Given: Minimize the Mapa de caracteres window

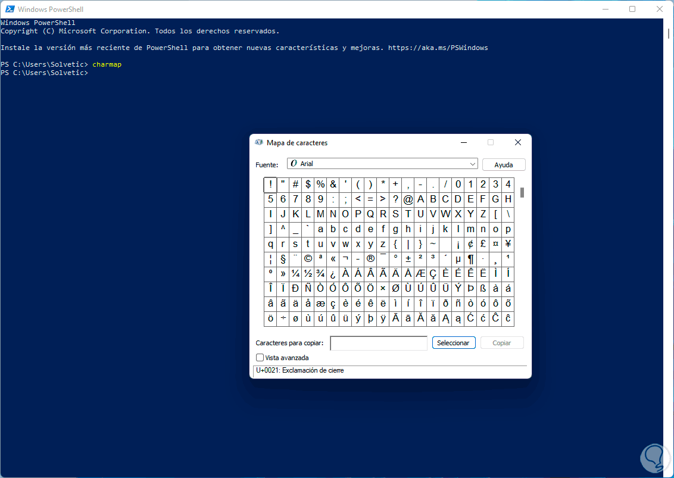Looking at the screenshot, I should (x=464, y=142).
